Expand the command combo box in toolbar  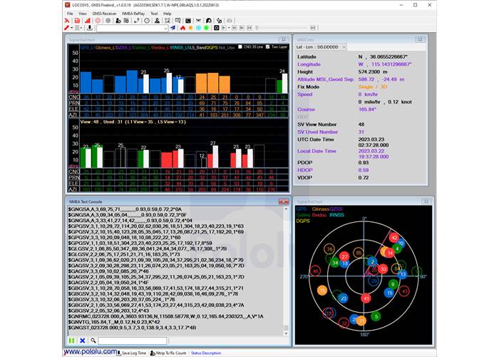pyautogui.click(x=165, y=29)
